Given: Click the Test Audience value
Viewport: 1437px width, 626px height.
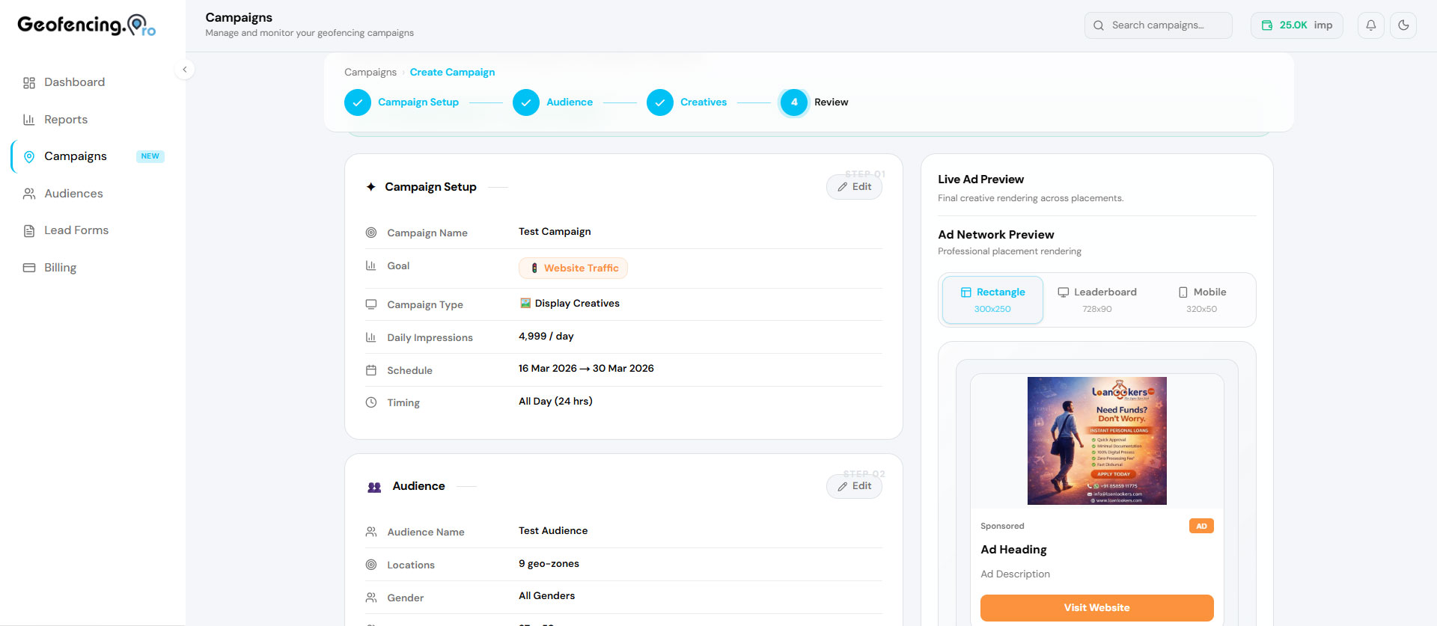Looking at the screenshot, I should pyautogui.click(x=553, y=531).
